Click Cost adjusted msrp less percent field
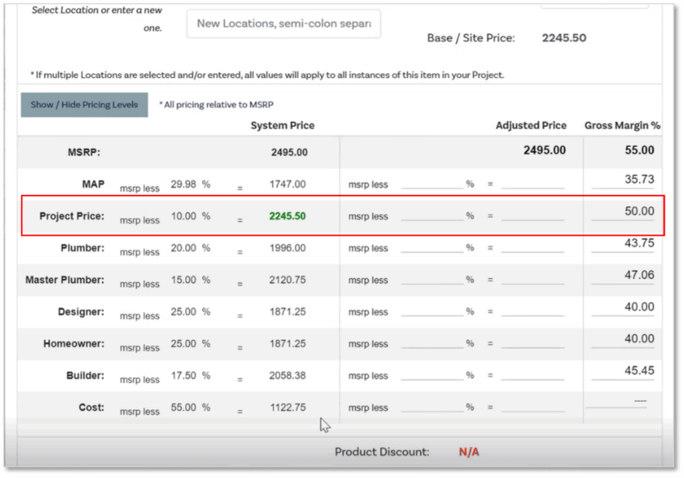The width and height of the screenshot is (684, 478). click(432, 407)
